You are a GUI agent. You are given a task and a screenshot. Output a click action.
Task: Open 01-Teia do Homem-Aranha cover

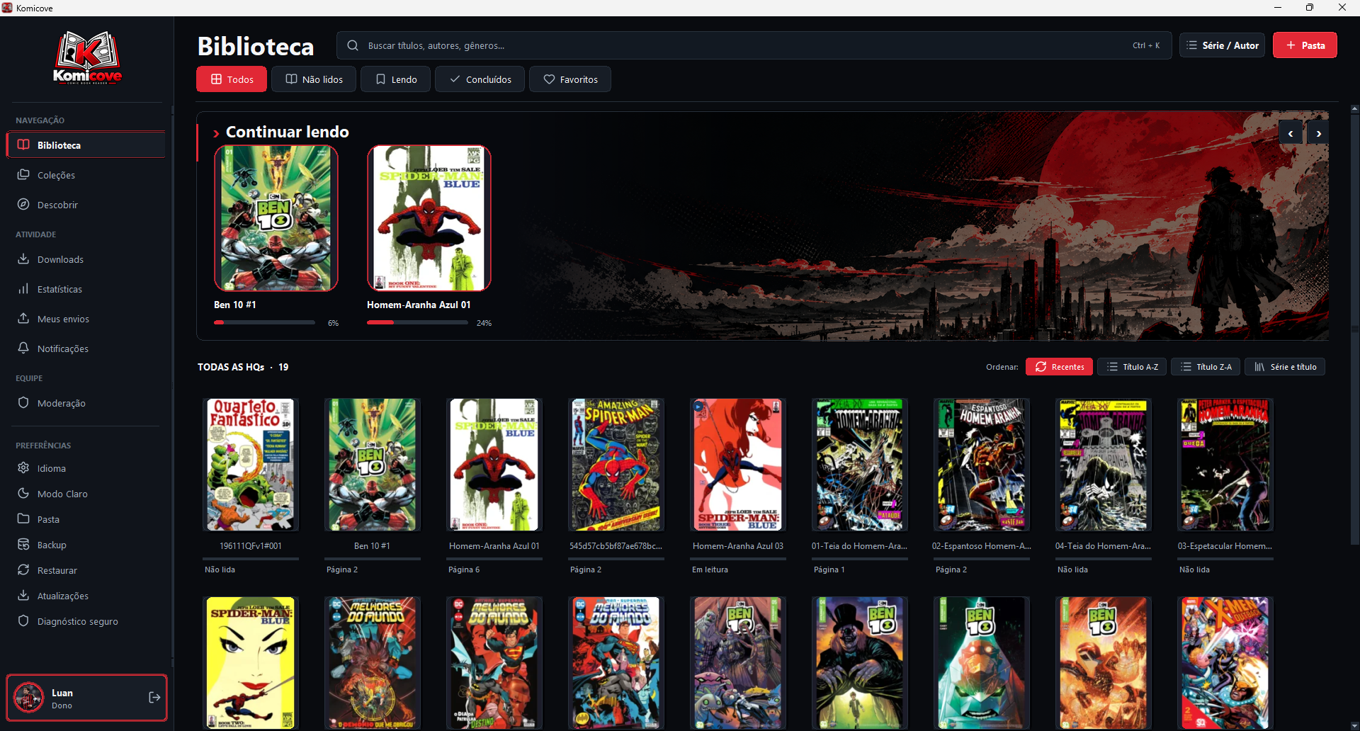click(860, 465)
